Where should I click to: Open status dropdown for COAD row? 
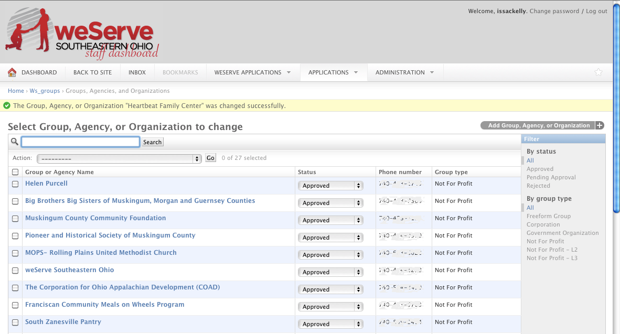tap(330, 289)
